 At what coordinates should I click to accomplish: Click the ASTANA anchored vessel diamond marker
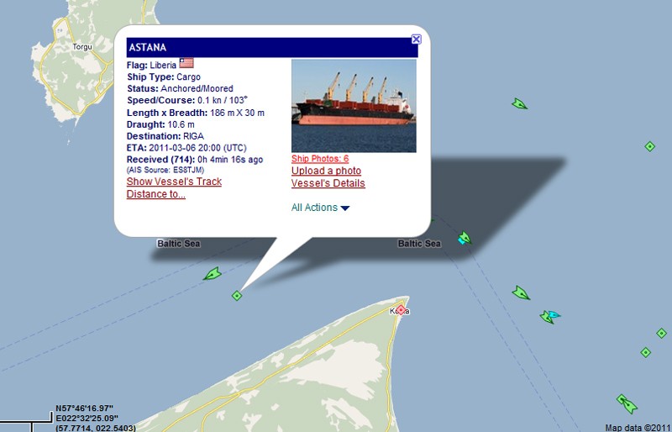[x=237, y=296]
